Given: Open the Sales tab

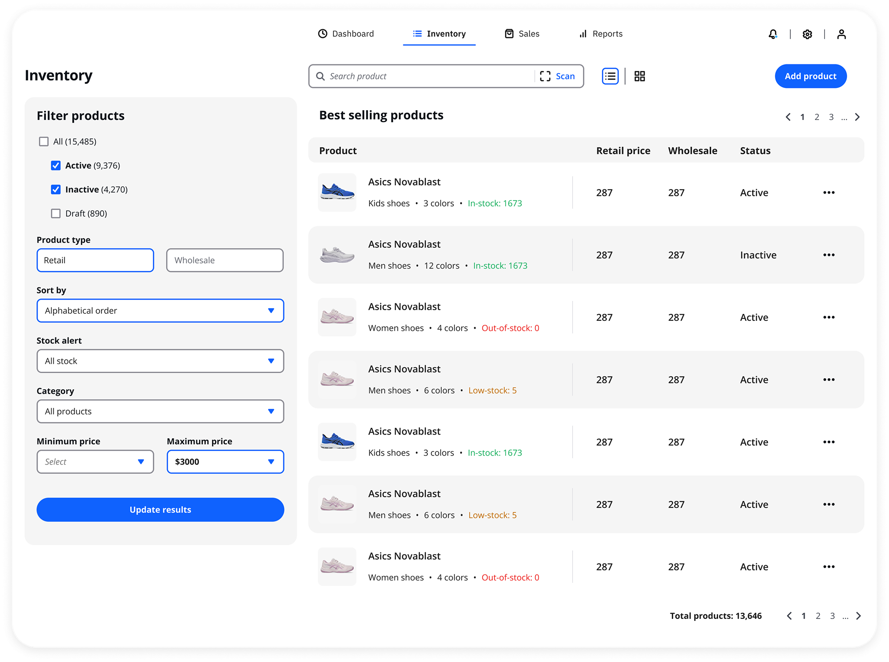Looking at the screenshot, I should (522, 34).
